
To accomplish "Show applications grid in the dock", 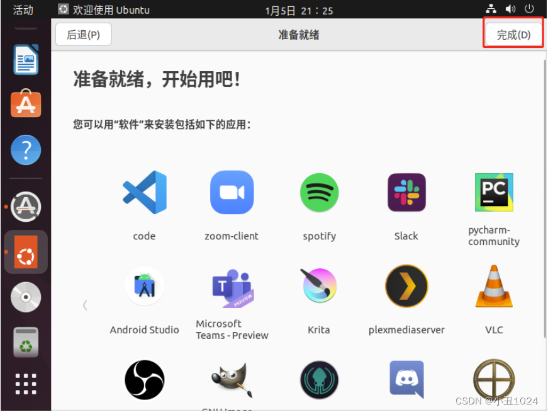I will click(x=26, y=384).
